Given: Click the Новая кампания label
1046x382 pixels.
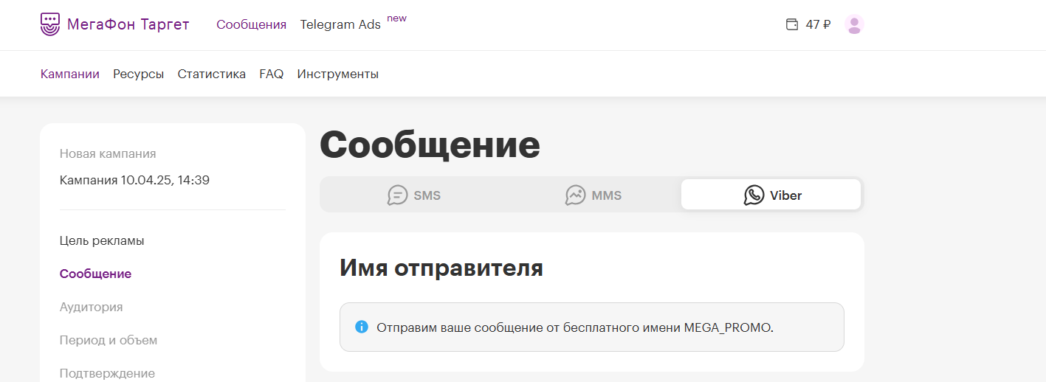Looking at the screenshot, I should (108, 153).
